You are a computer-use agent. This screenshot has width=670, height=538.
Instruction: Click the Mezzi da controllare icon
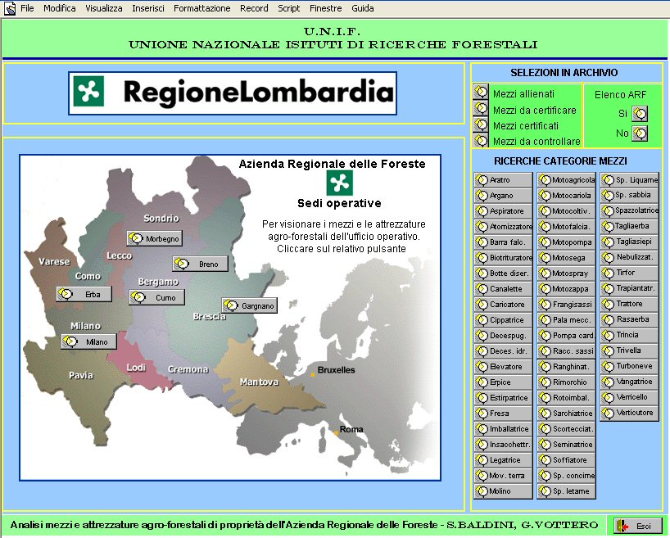click(x=481, y=140)
